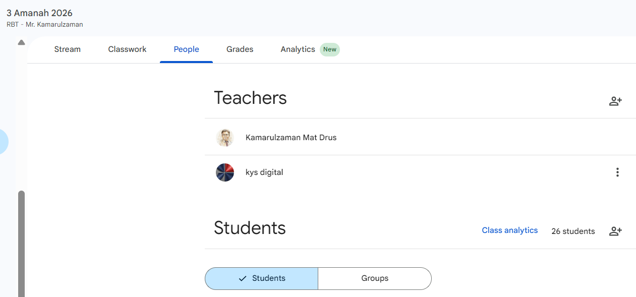Viewport: 636px width, 297px height.
Task: Switch to the Groups view
Action: click(x=375, y=278)
